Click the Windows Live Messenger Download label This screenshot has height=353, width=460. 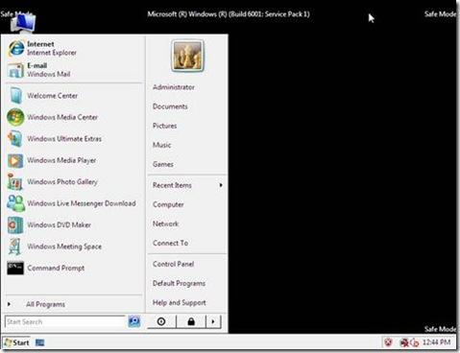click(x=82, y=203)
